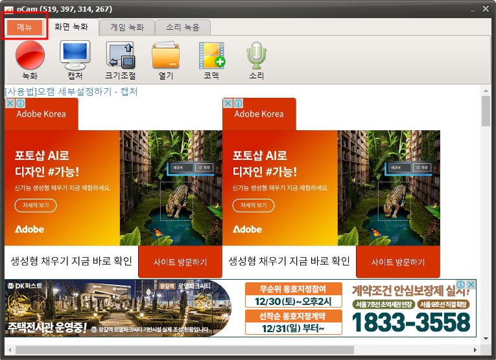496x360 pixels.
Task: Click the horizontal scrollbar right arrow
Action: coord(475,350)
